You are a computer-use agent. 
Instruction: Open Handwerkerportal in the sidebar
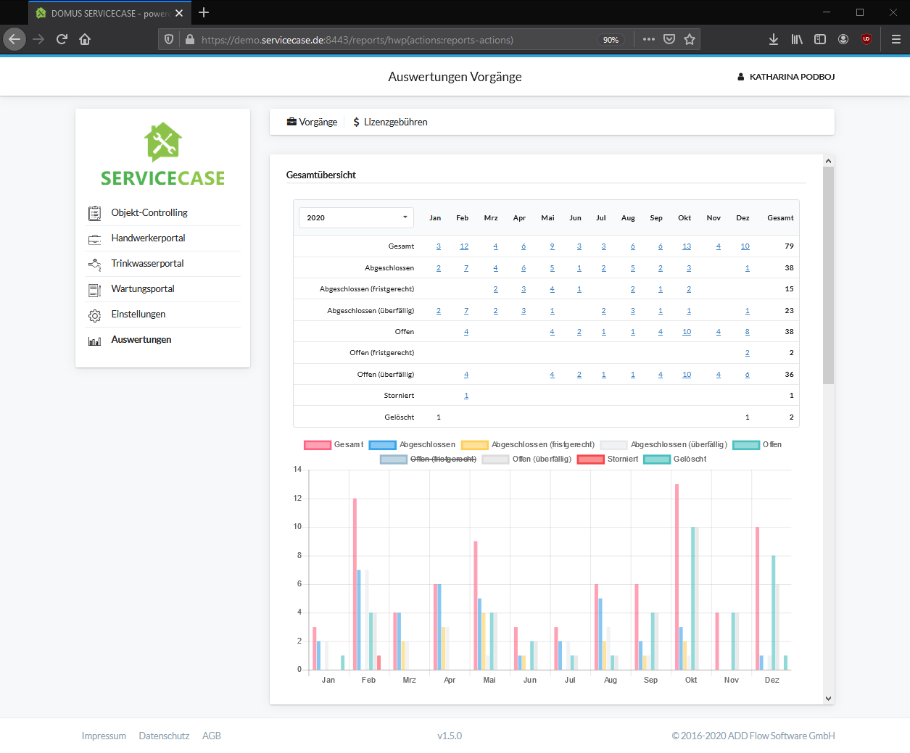[x=148, y=238]
